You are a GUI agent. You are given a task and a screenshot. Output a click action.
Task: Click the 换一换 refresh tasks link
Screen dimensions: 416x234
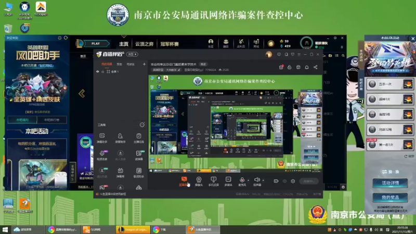(x=391, y=172)
